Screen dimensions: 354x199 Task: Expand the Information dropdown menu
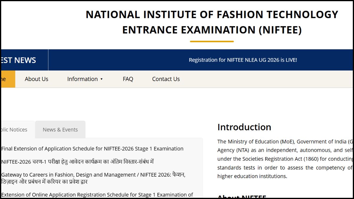click(82, 79)
